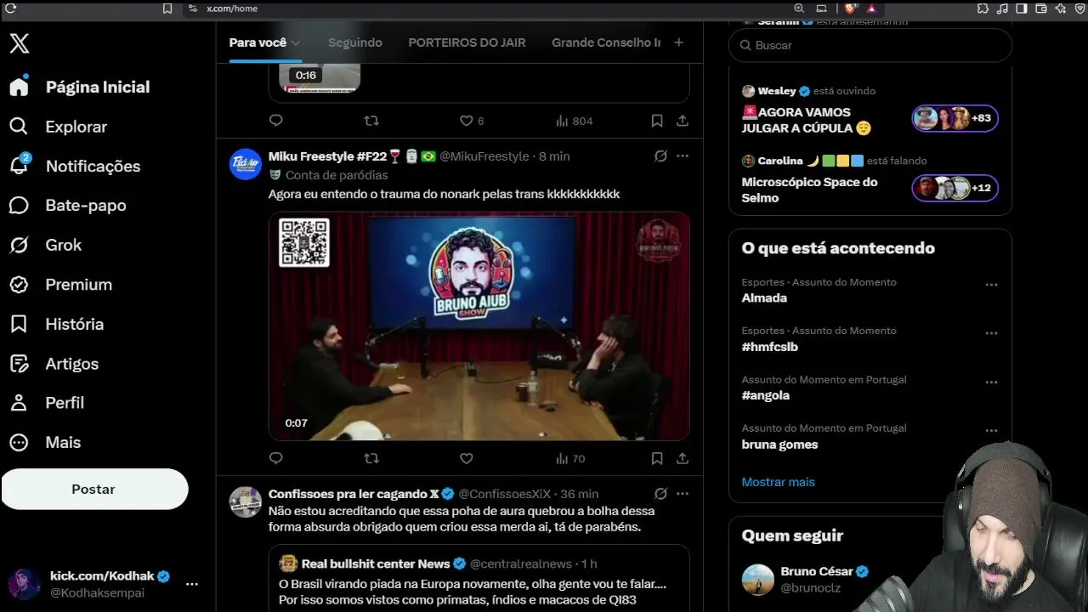1088x612 pixels.
Task: Open the browser extensions puzzle icon
Action: (x=983, y=8)
